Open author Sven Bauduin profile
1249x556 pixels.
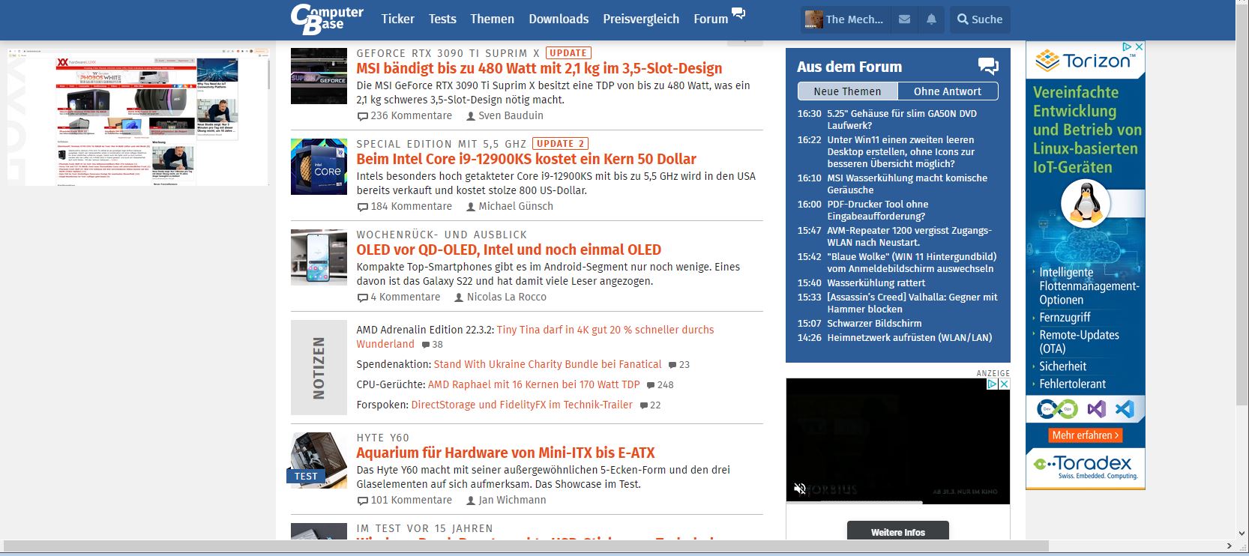point(505,115)
